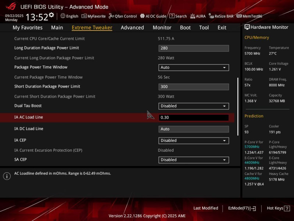The image size is (294, 221).
Task: Select the Extreme Tweaker tab
Action: (92, 28)
